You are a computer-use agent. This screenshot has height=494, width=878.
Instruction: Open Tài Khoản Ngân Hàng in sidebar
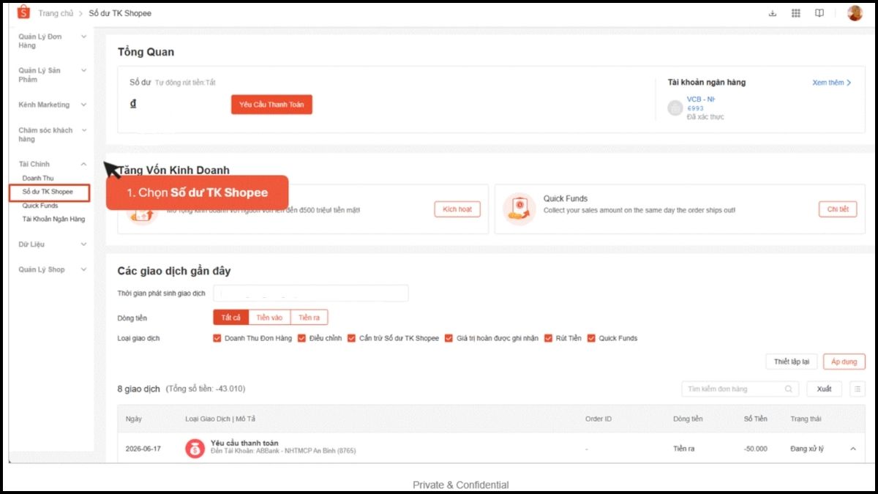(53, 219)
